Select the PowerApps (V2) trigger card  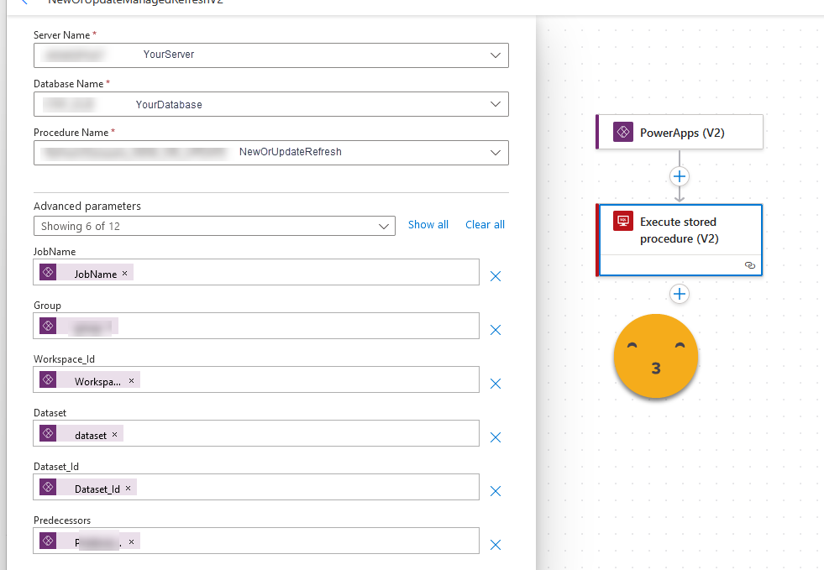680,133
